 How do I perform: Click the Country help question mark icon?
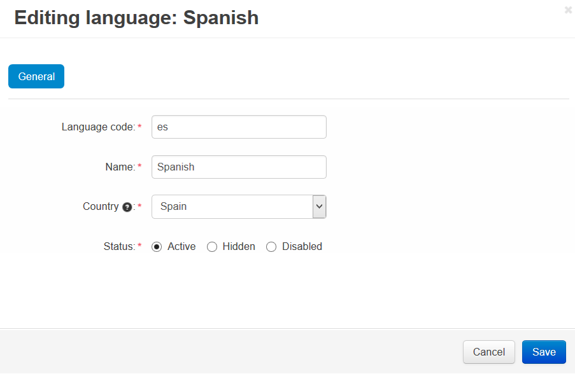pyautogui.click(x=127, y=207)
